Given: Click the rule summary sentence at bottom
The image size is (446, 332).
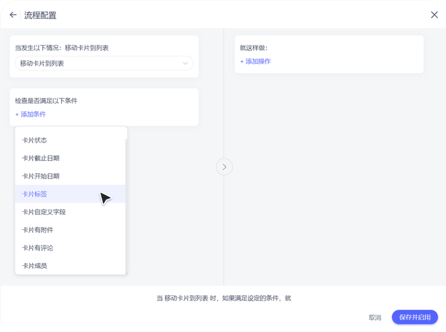Looking at the screenshot, I should pyautogui.click(x=223, y=298).
